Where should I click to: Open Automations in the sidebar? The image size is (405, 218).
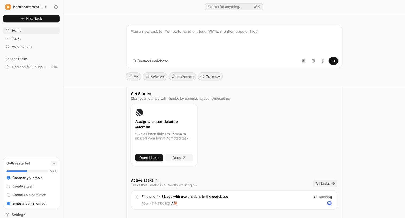point(31,47)
